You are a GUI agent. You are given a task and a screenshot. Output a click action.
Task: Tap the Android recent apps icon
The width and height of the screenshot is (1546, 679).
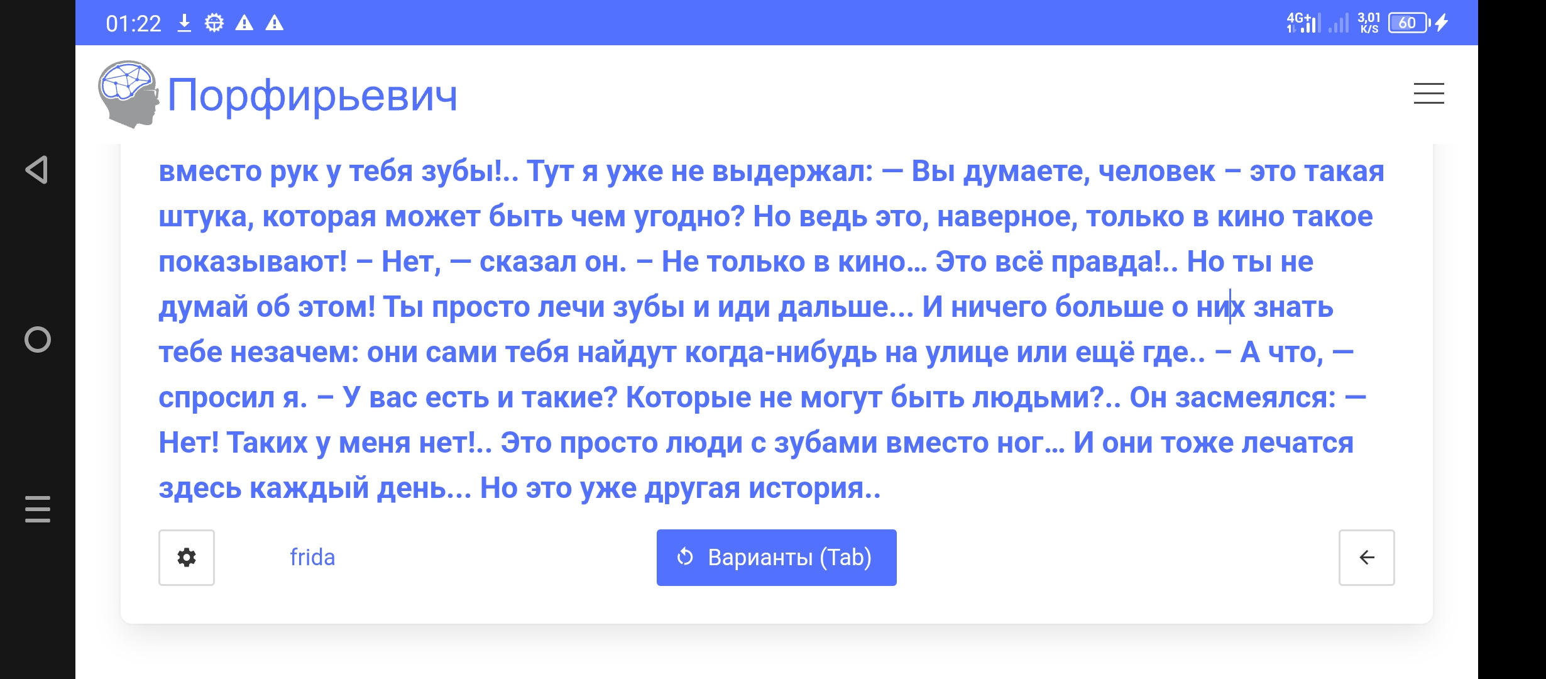37,509
